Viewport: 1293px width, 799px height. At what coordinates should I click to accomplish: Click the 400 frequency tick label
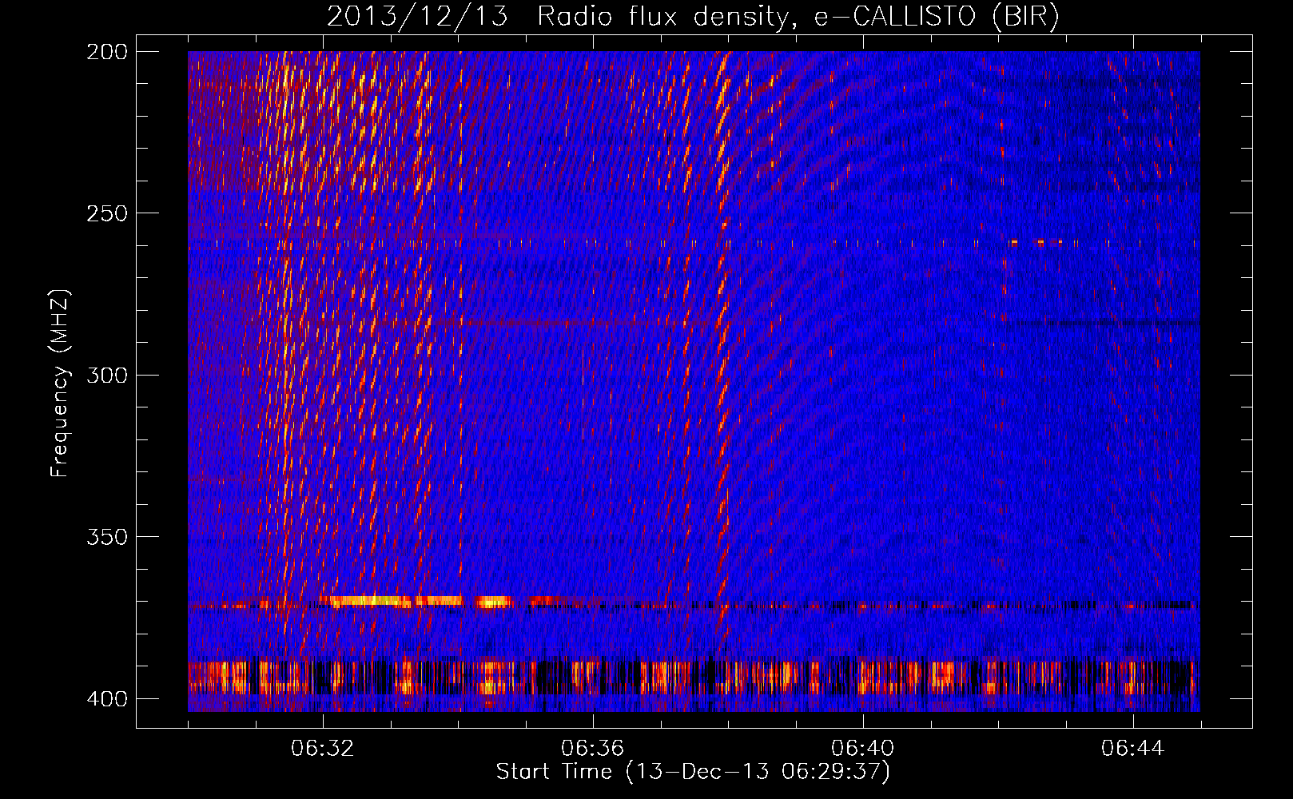pos(106,698)
